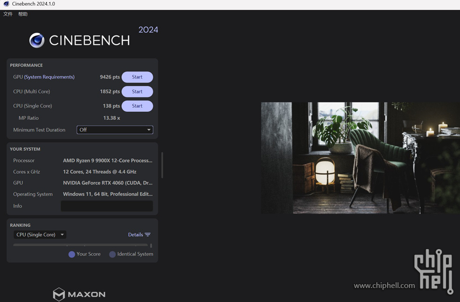
Task: Click inside the Info input field
Action: tap(107, 206)
